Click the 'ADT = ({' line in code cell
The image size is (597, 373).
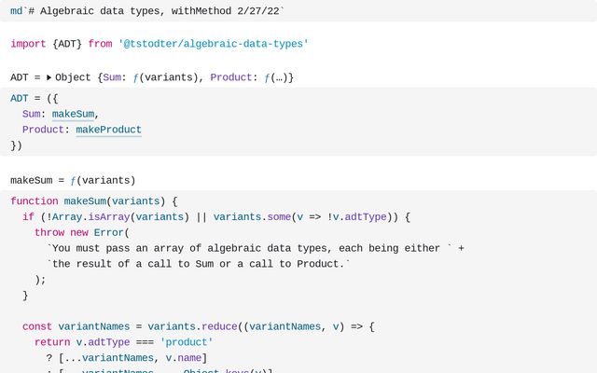point(34,99)
